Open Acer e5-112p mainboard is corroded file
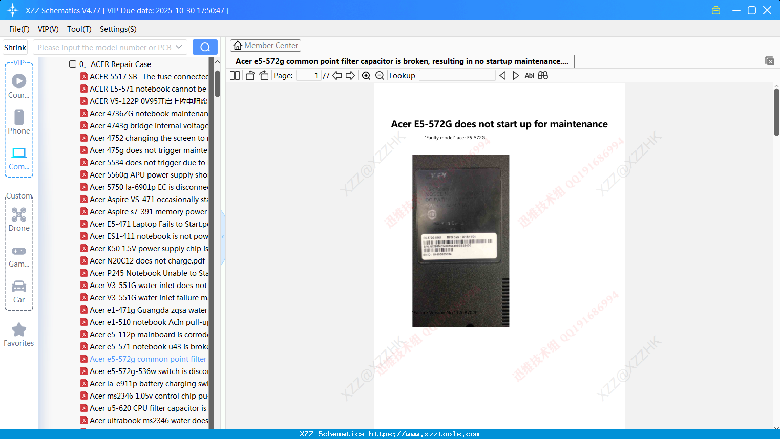This screenshot has height=439, width=780. tap(144, 335)
